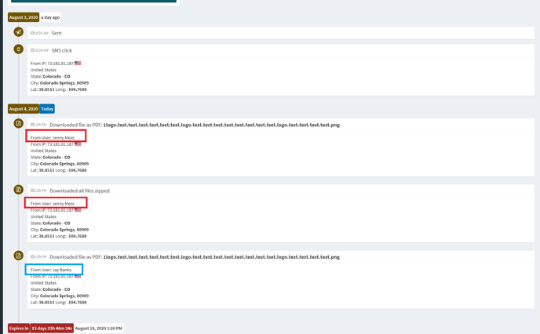Click the From User: Jay Banks label
The width and height of the screenshot is (540, 334).
click(51, 270)
